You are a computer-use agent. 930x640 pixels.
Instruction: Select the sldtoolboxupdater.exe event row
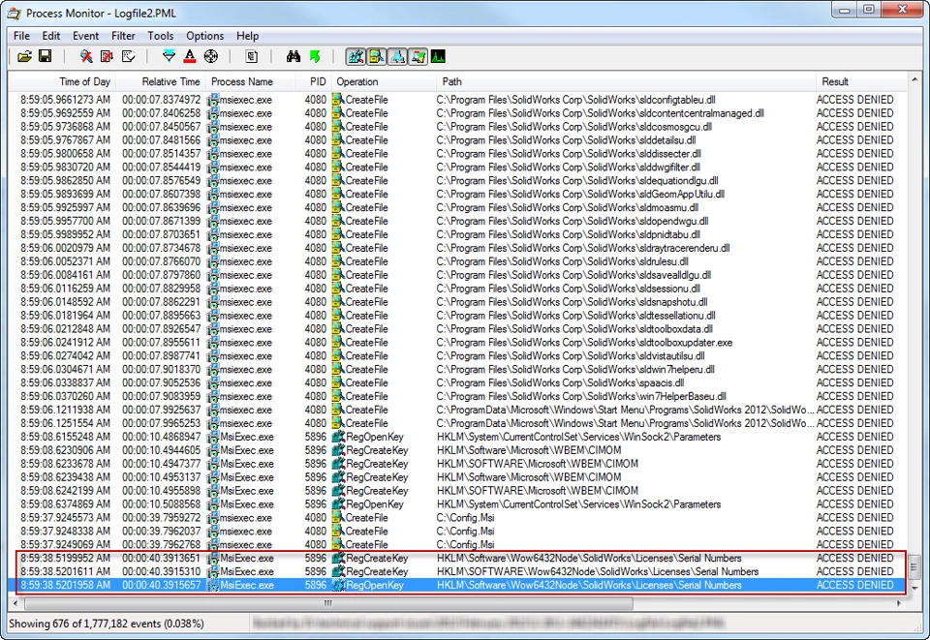456,343
